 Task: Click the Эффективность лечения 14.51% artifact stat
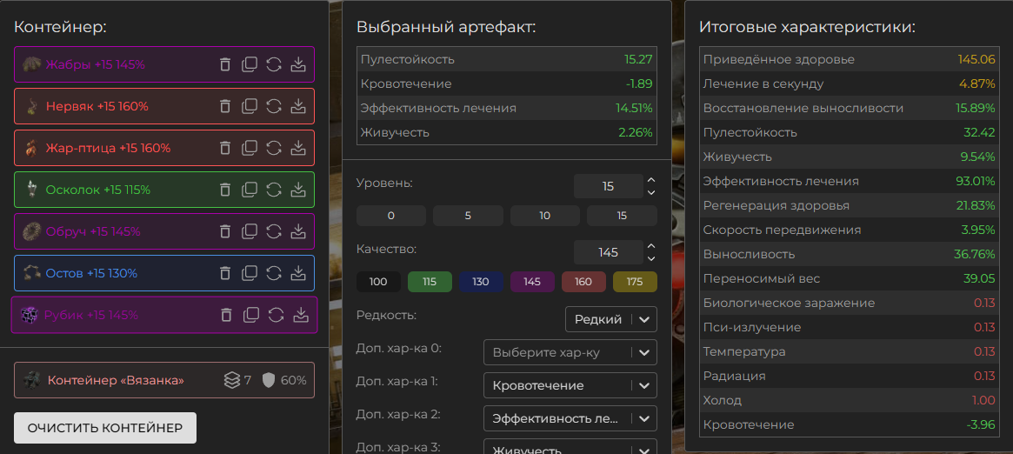[x=506, y=108]
